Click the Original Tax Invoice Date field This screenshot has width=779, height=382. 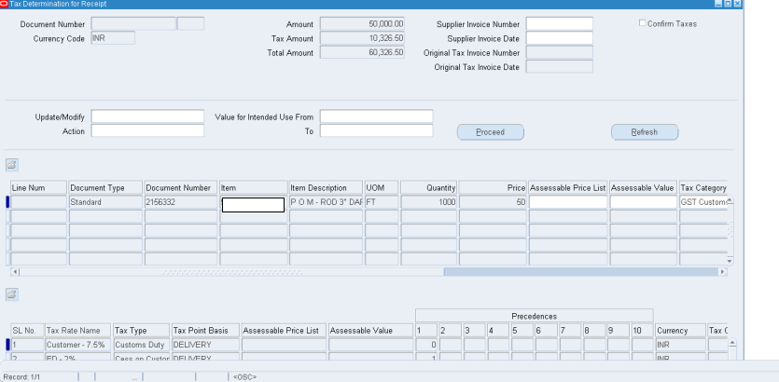[x=560, y=66]
